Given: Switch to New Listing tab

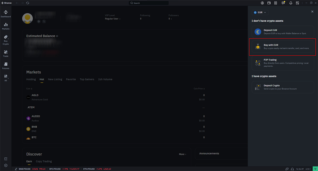Looking at the screenshot, I should coord(55,79).
